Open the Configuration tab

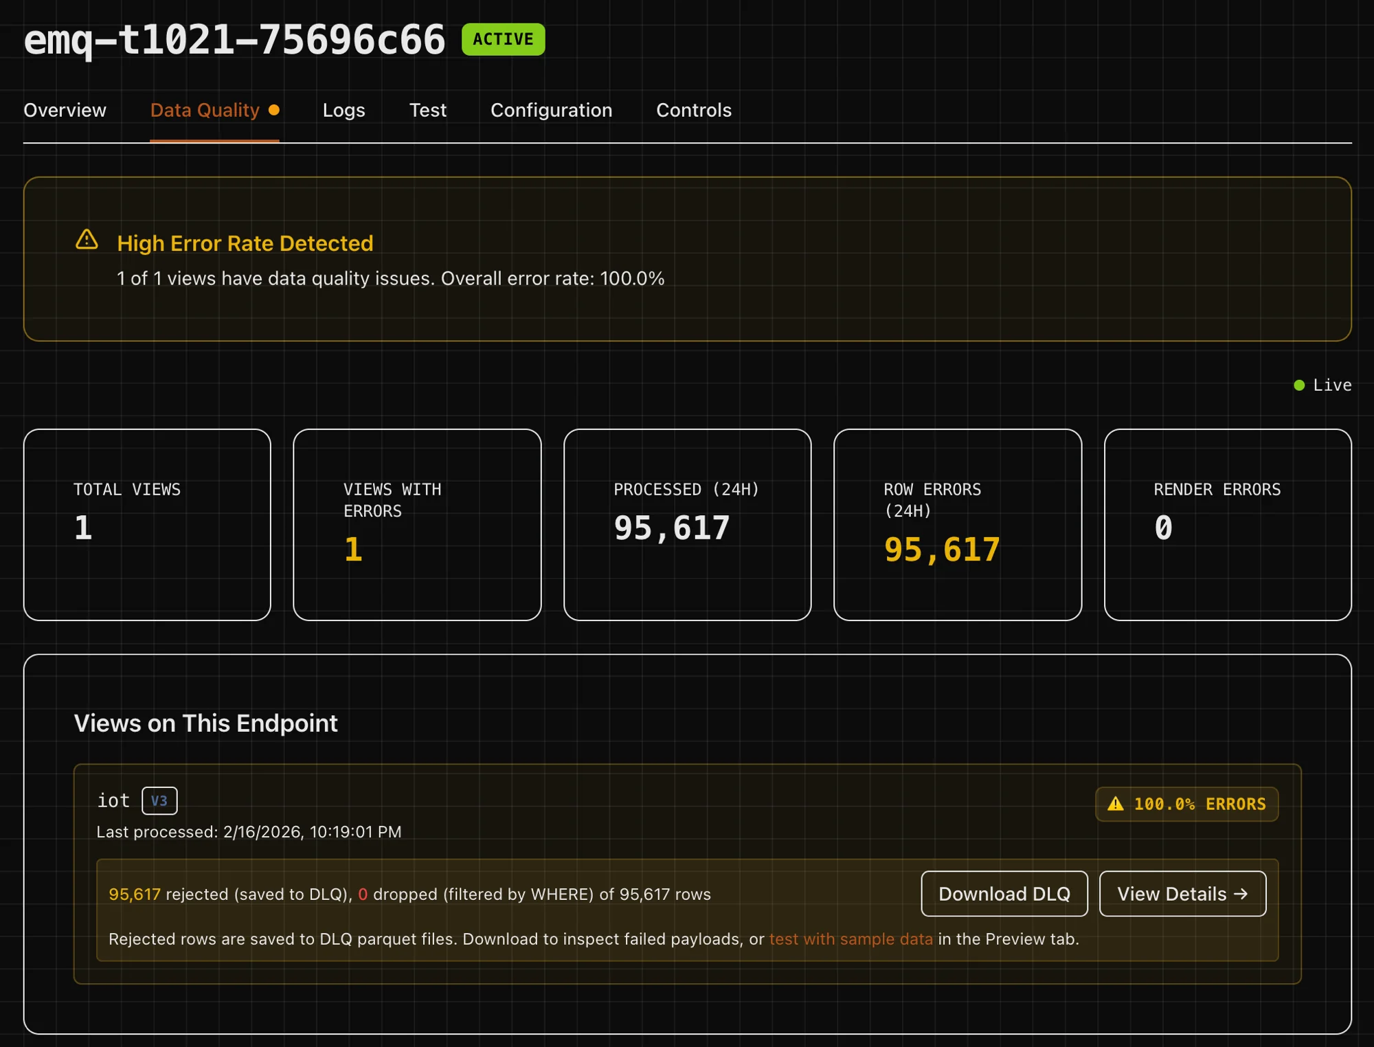point(551,110)
